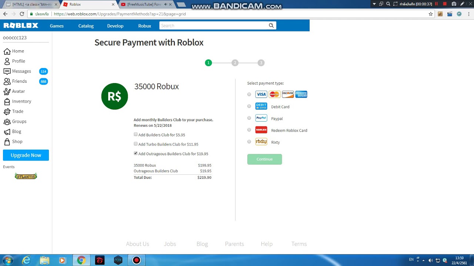
Task: Open the Windows Start menu
Action: [7, 260]
